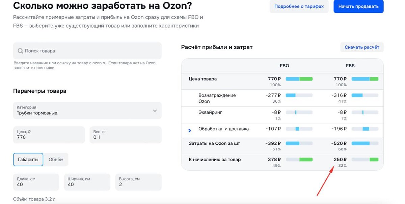Click the FBO Цена товара progress bar

[x=299, y=79]
